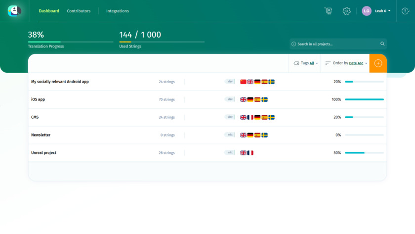
Task: Click the sort lines icon by Order by
Action: 328,63
